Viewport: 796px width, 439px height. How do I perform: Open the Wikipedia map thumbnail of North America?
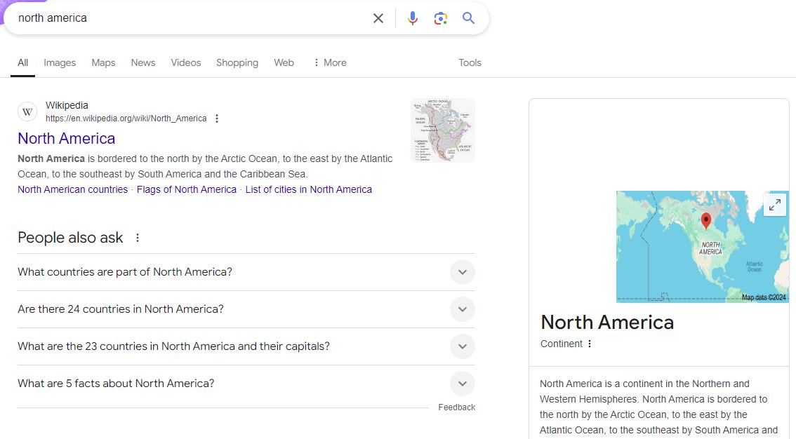click(x=443, y=130)
